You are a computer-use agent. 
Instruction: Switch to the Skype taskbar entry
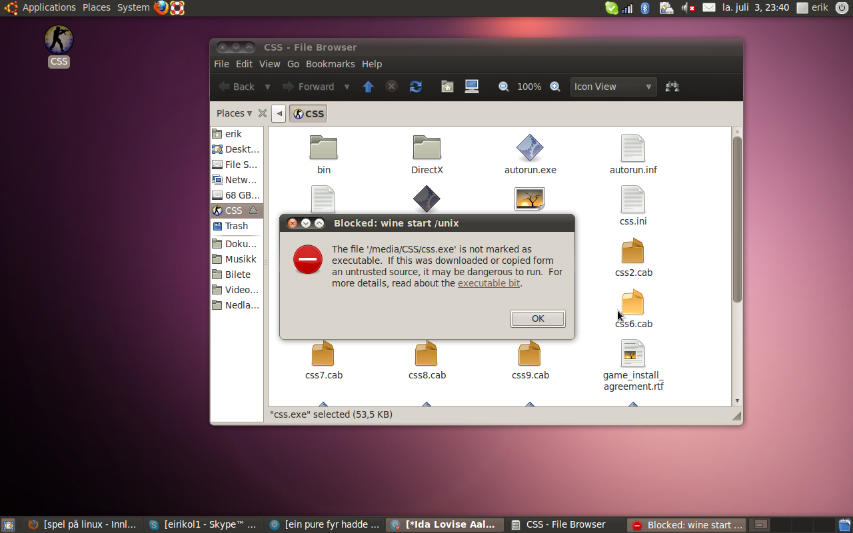203,525
